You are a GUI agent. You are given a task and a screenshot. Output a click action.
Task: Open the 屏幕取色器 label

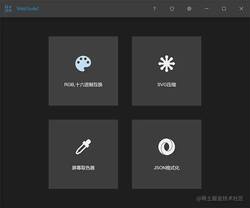coord(83,168)
